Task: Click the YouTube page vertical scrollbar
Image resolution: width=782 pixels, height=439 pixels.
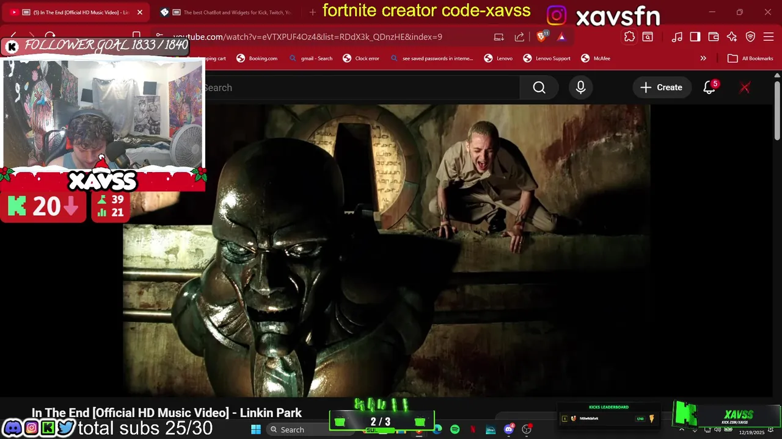Action: pos(777,110)
